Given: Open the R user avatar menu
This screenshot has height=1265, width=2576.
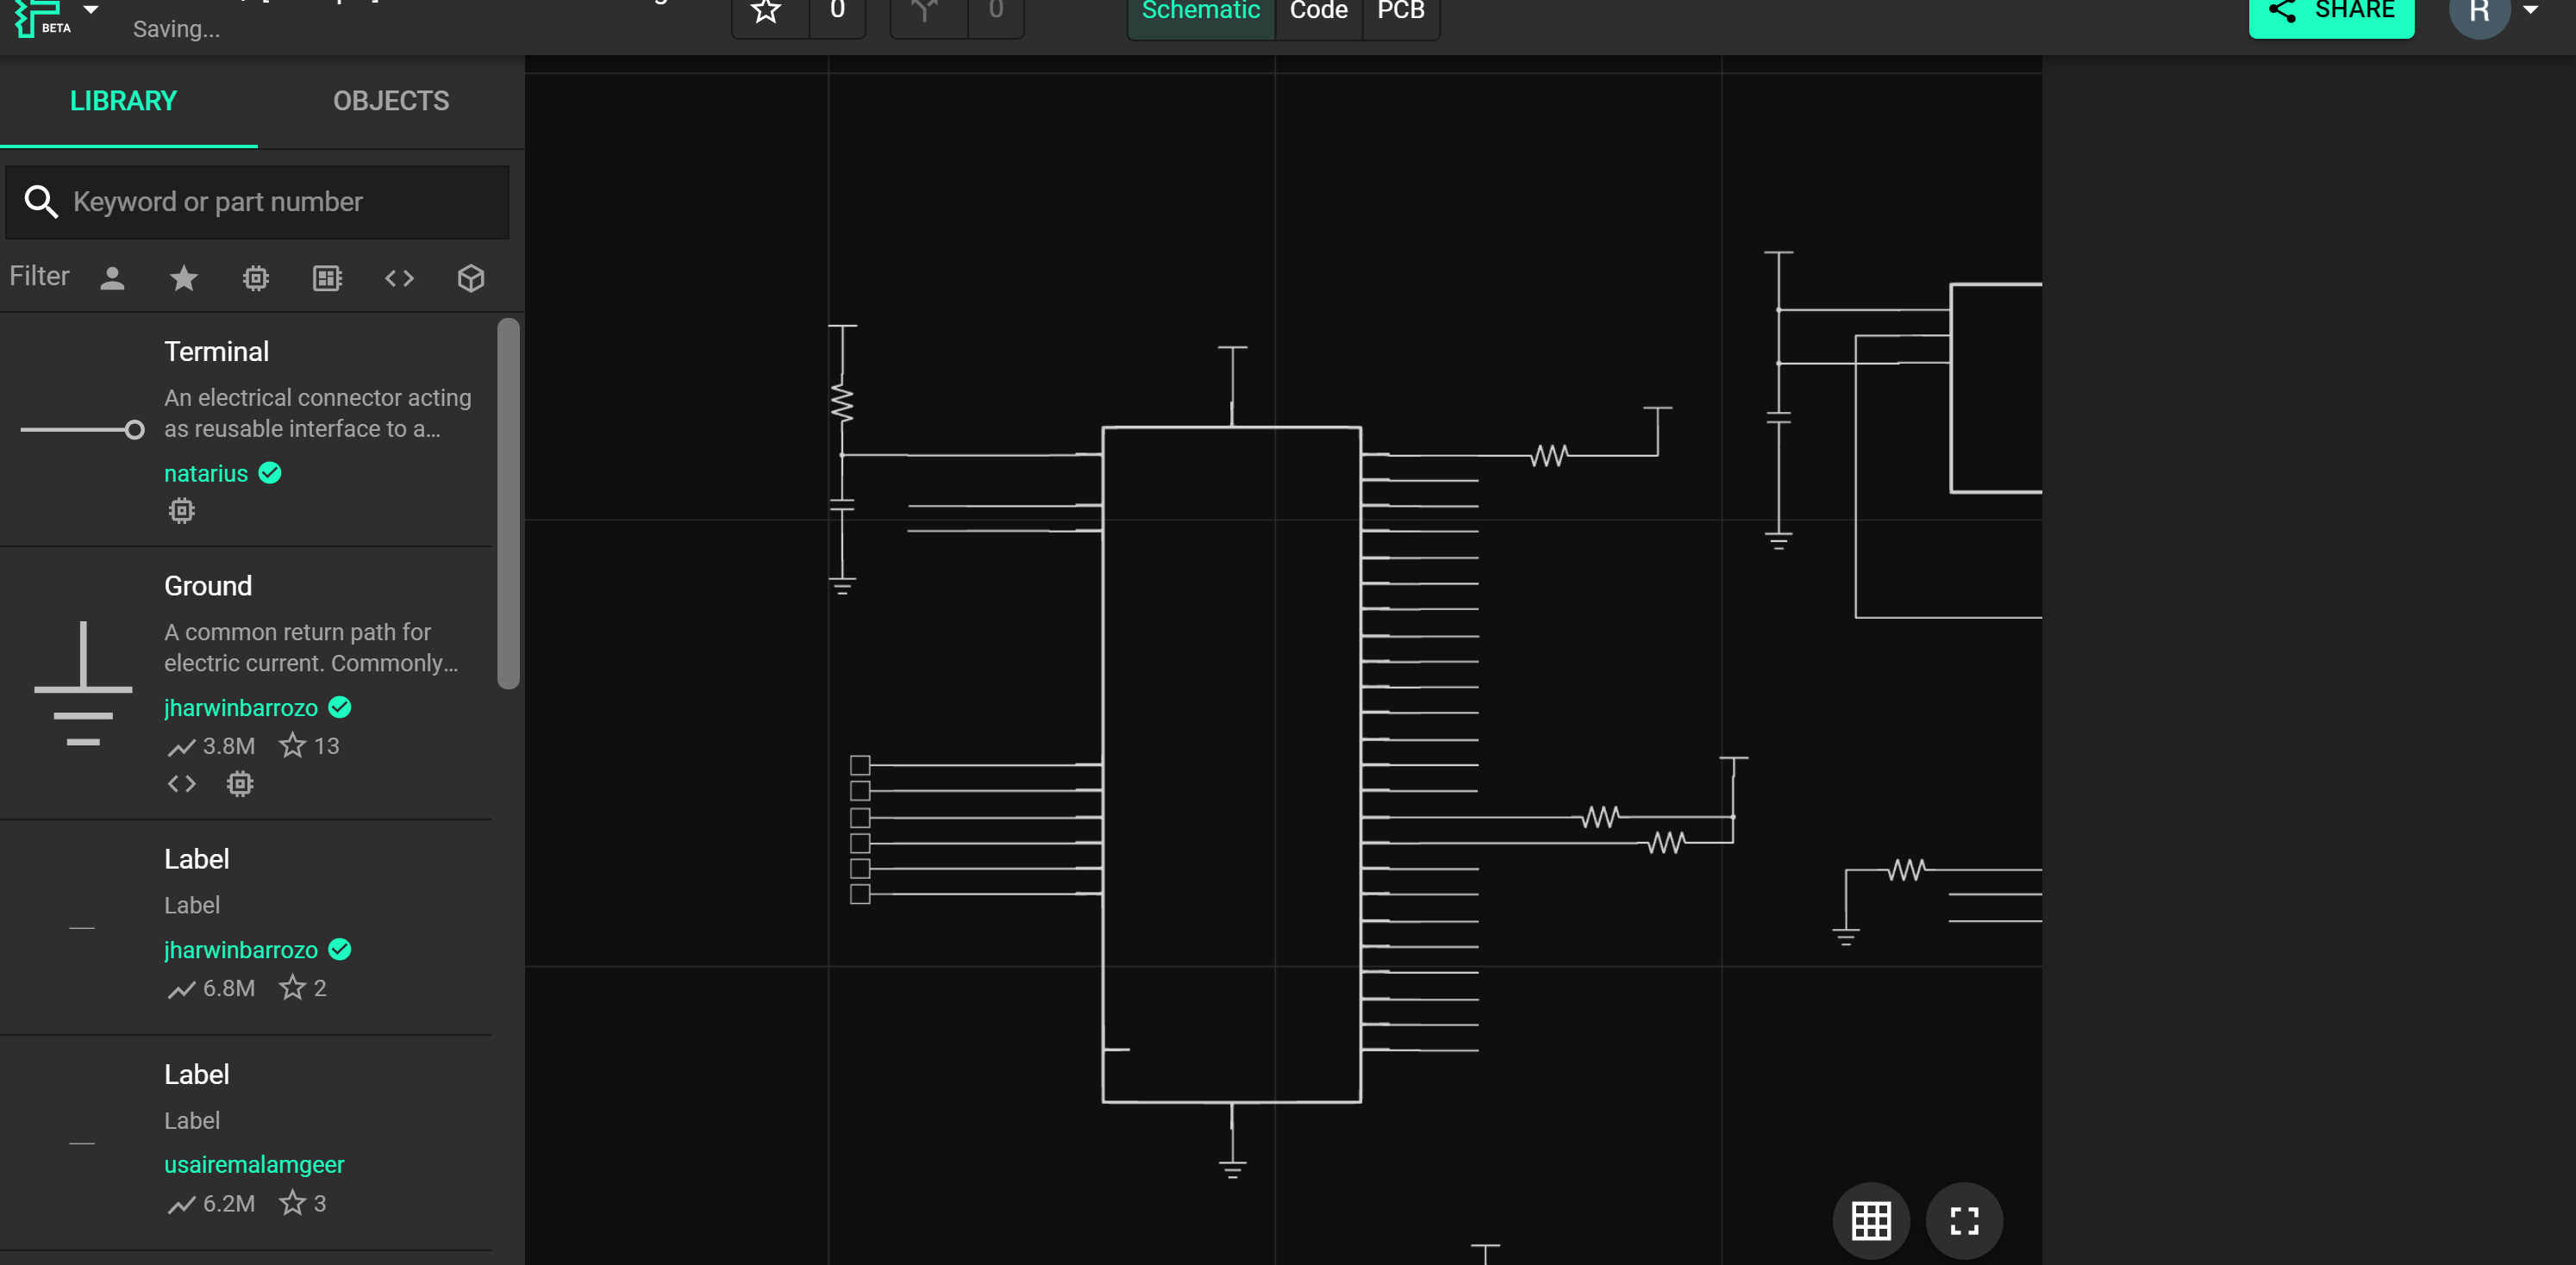Looking at the screenshot, I should pos(2480,12).
